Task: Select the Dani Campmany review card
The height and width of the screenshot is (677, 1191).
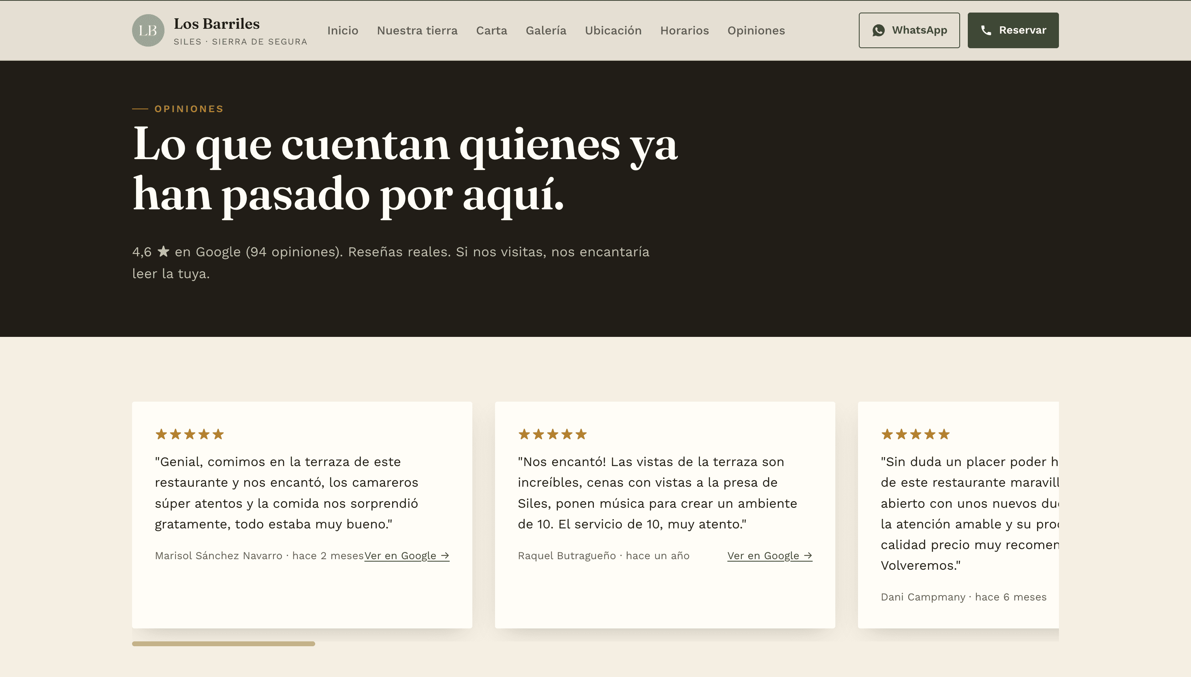Action: point(958,515)
